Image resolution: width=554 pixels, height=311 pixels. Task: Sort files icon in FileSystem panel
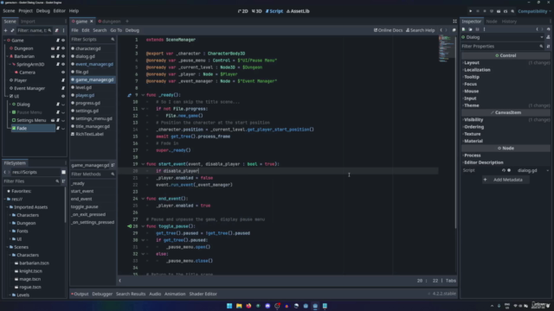pos(63,181)
